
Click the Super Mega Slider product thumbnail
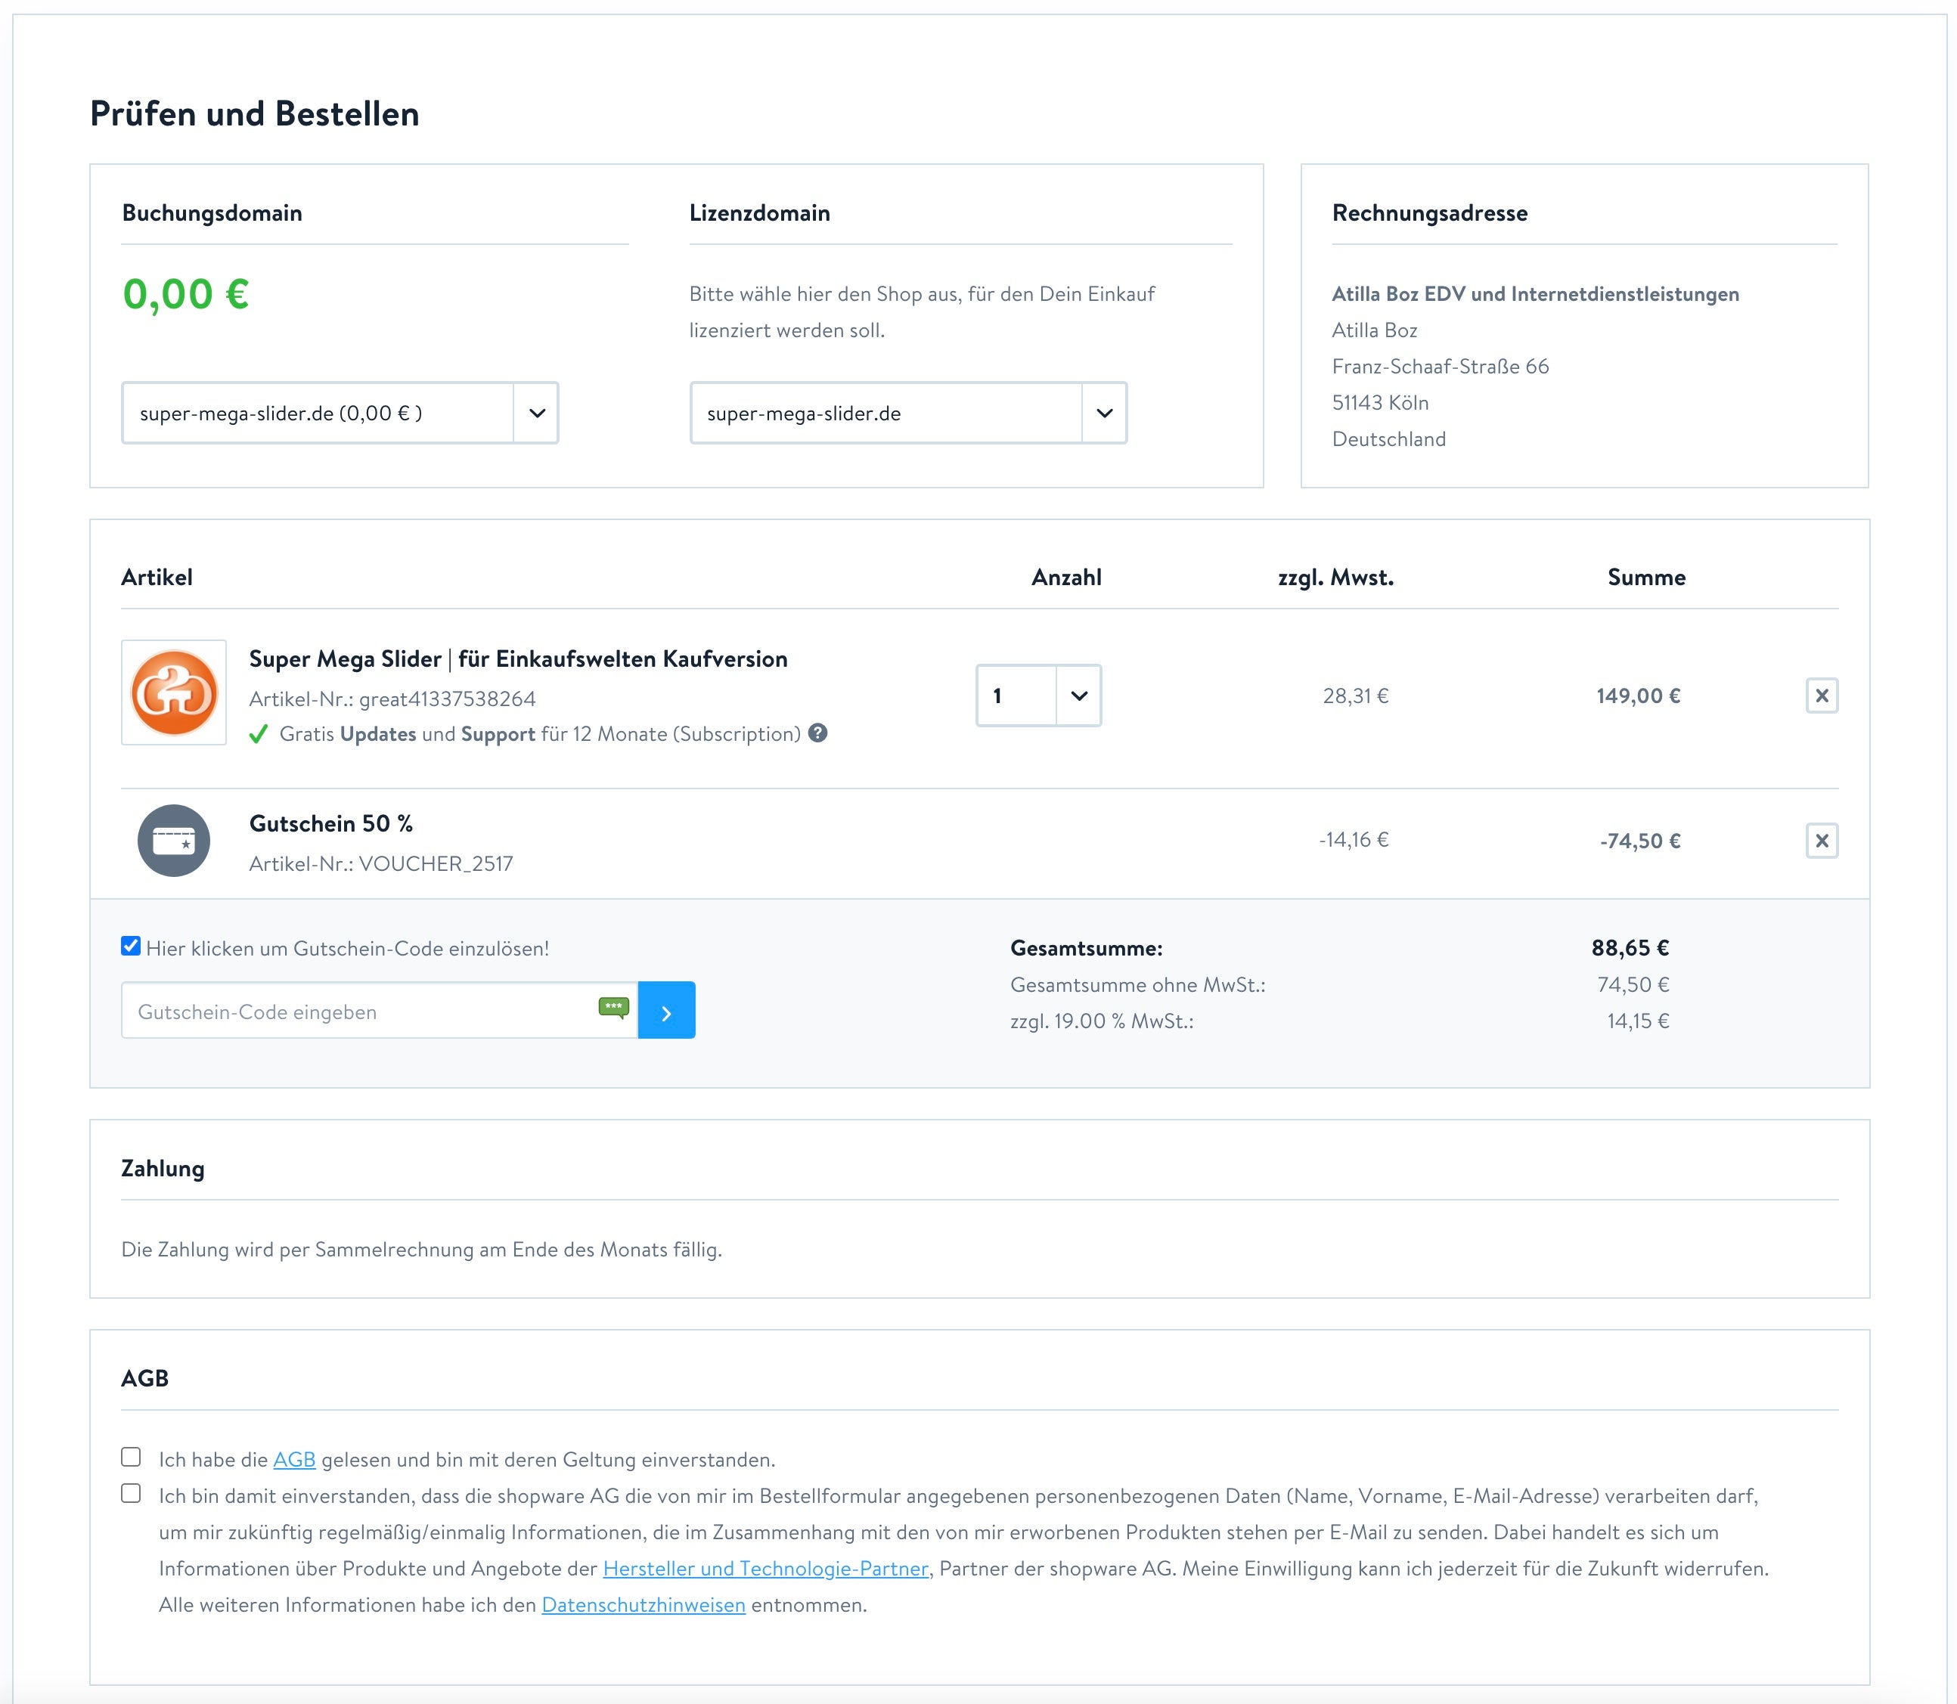[x=174, y=692]
